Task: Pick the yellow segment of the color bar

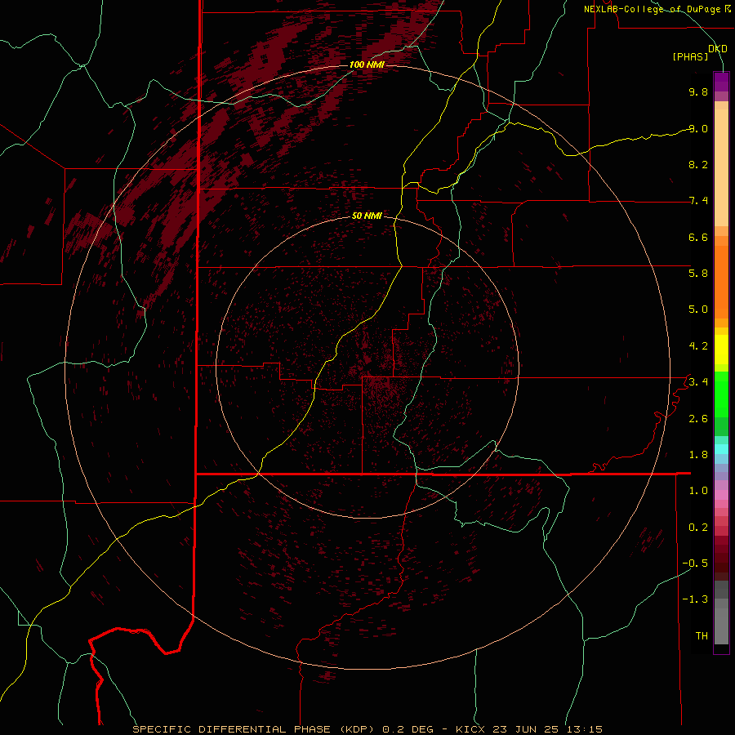Action: pos(721,350)
